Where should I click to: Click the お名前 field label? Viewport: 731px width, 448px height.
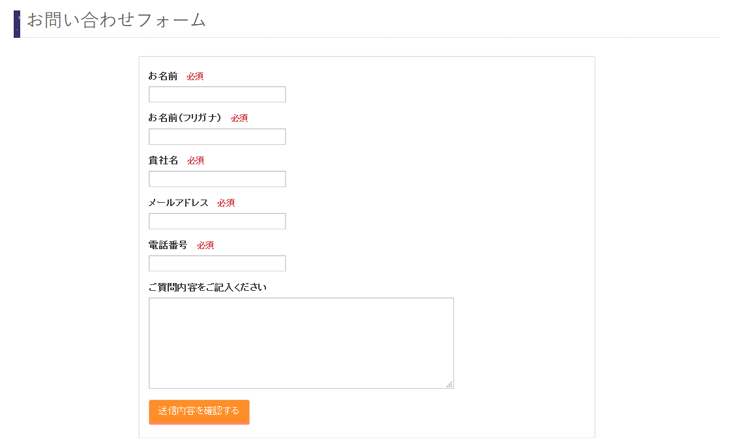[x=163, y=76]
